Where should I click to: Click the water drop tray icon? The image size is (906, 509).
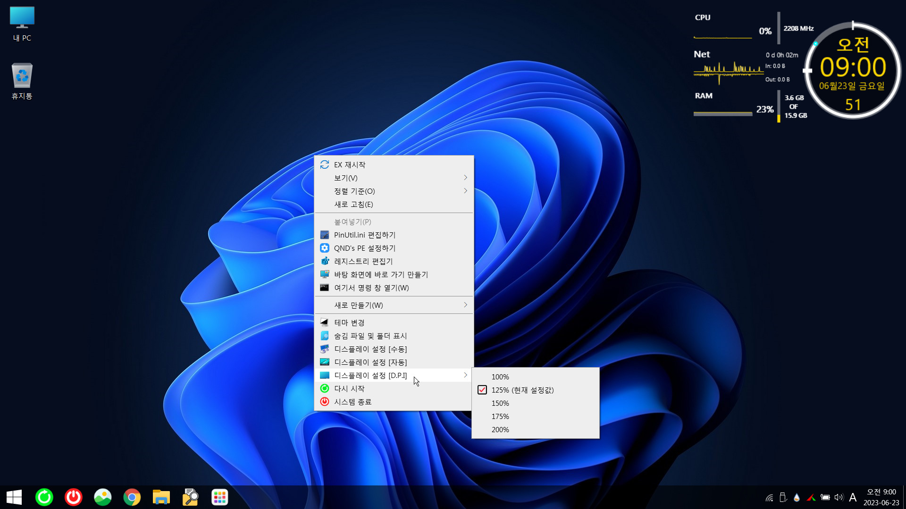[x=797, y=498]
